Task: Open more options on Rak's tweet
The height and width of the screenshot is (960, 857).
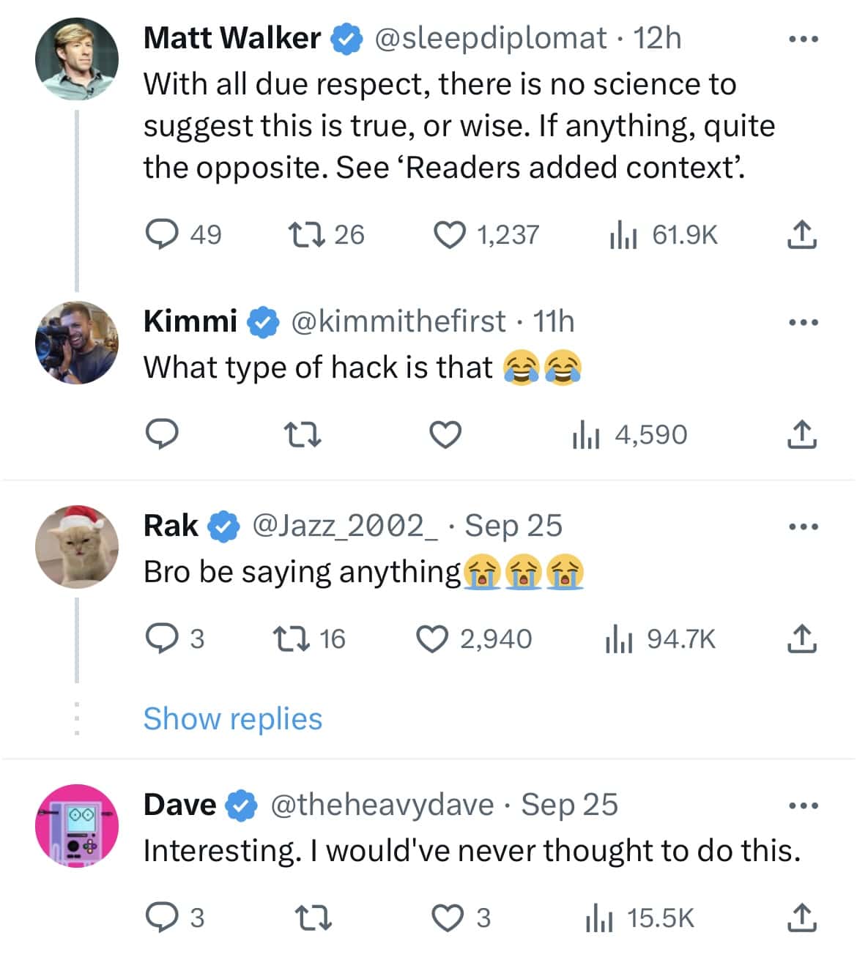Action: pyautogui.click(x=803, y=526)
